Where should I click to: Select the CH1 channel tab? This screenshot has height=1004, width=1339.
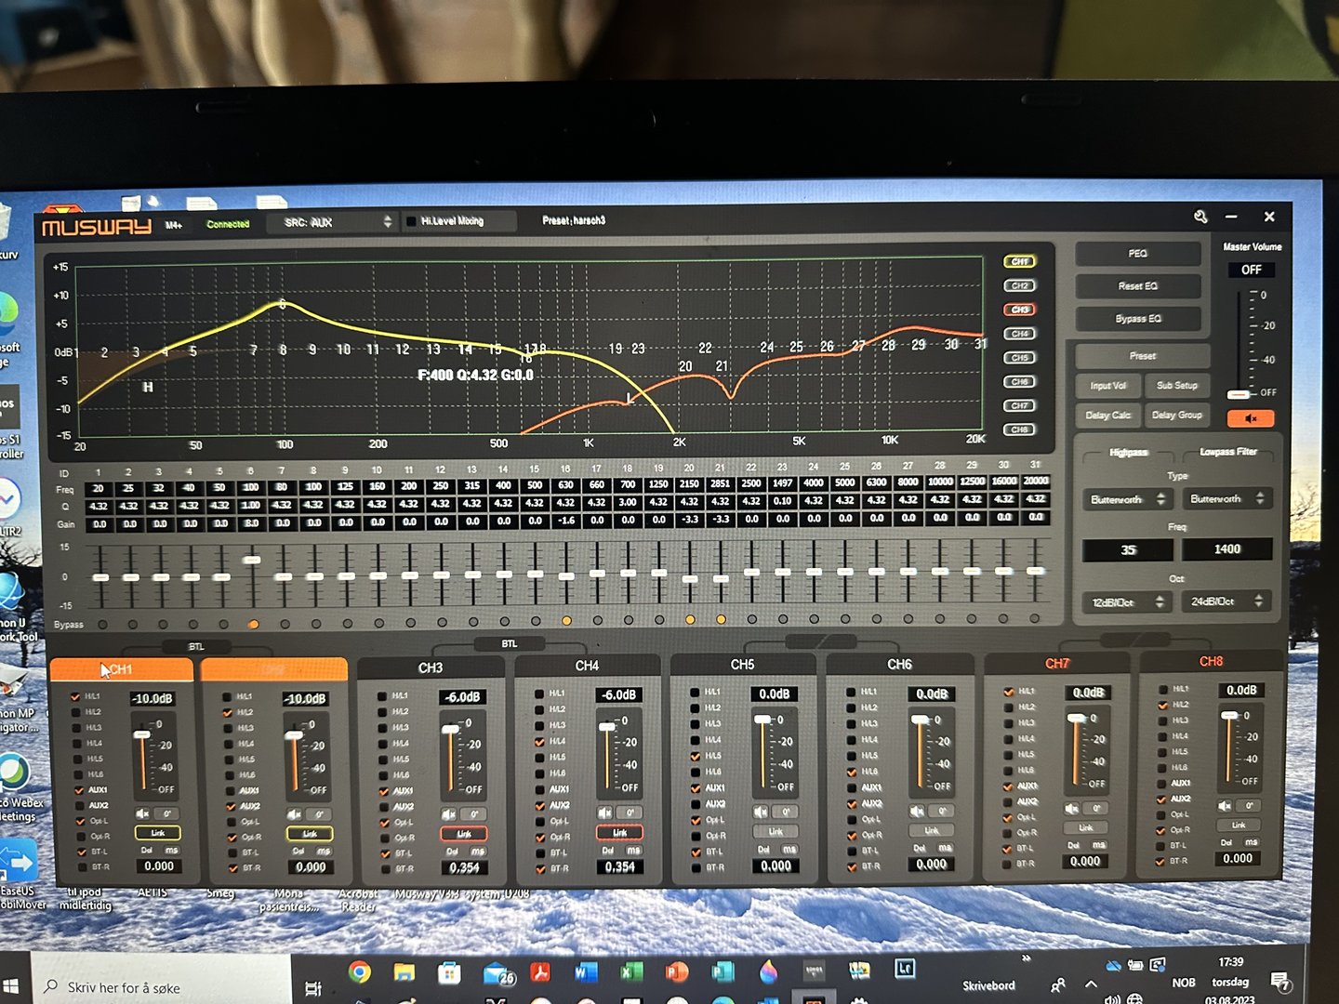[122, 669]
